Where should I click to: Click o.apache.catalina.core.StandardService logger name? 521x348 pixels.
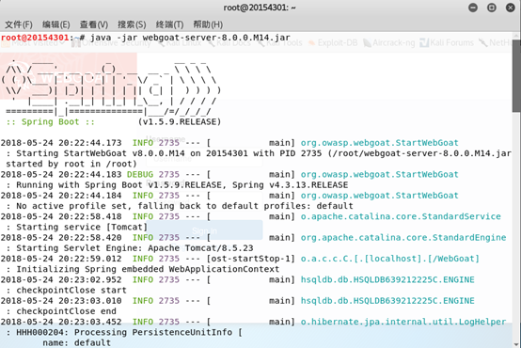pyautogui.click(x=401, y=216)
